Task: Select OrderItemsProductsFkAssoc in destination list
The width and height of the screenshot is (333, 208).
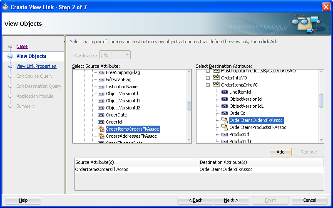Action: point(258,127)
